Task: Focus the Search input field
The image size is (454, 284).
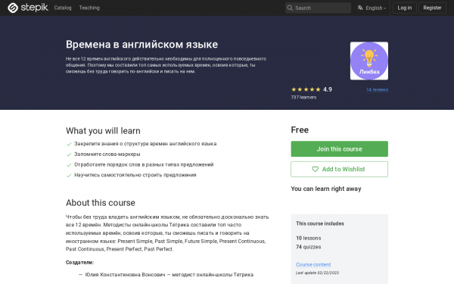Action: point(318,8)
